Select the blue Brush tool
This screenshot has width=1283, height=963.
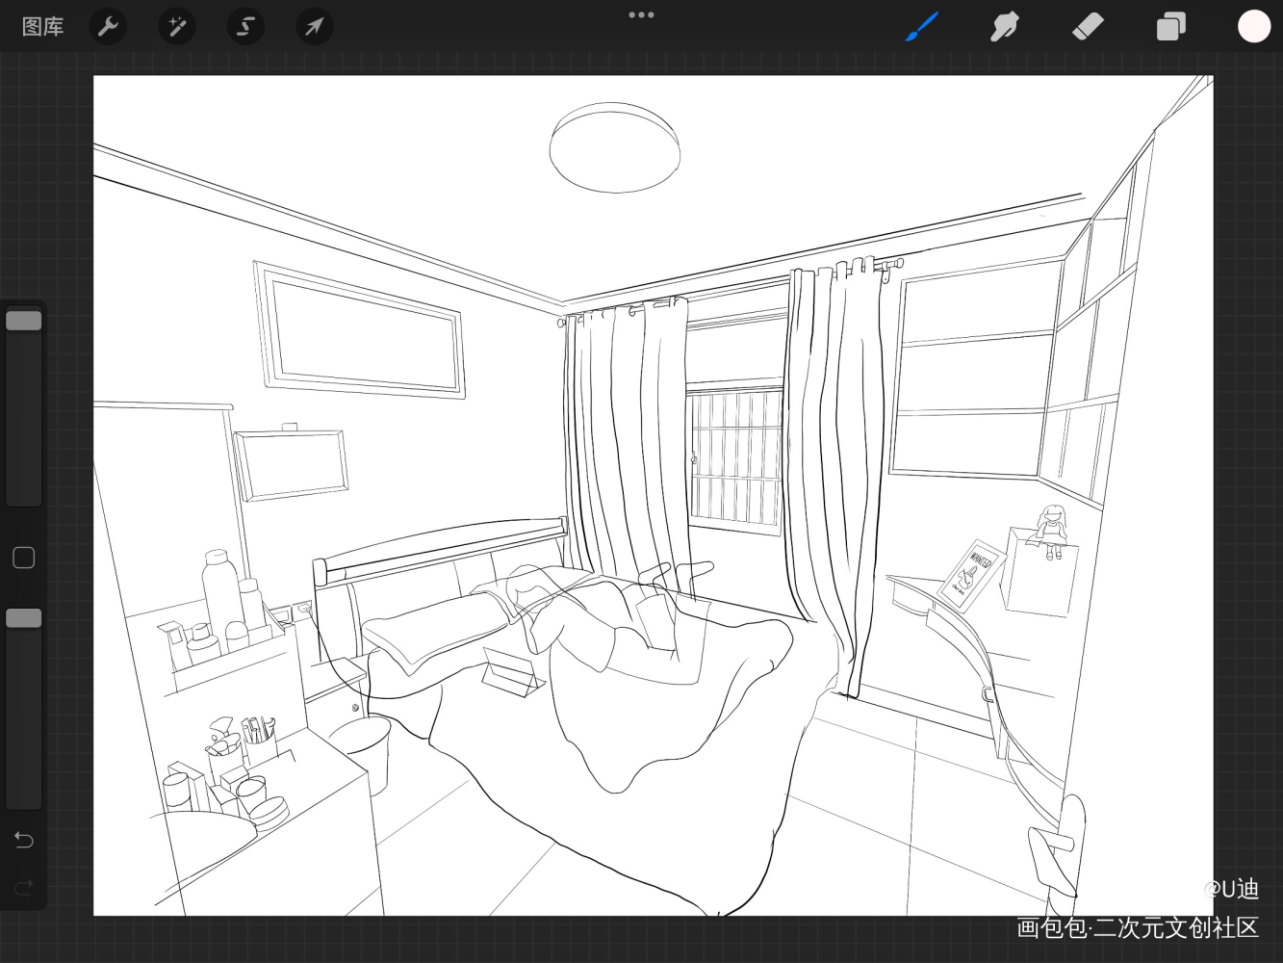click(921, 27)
